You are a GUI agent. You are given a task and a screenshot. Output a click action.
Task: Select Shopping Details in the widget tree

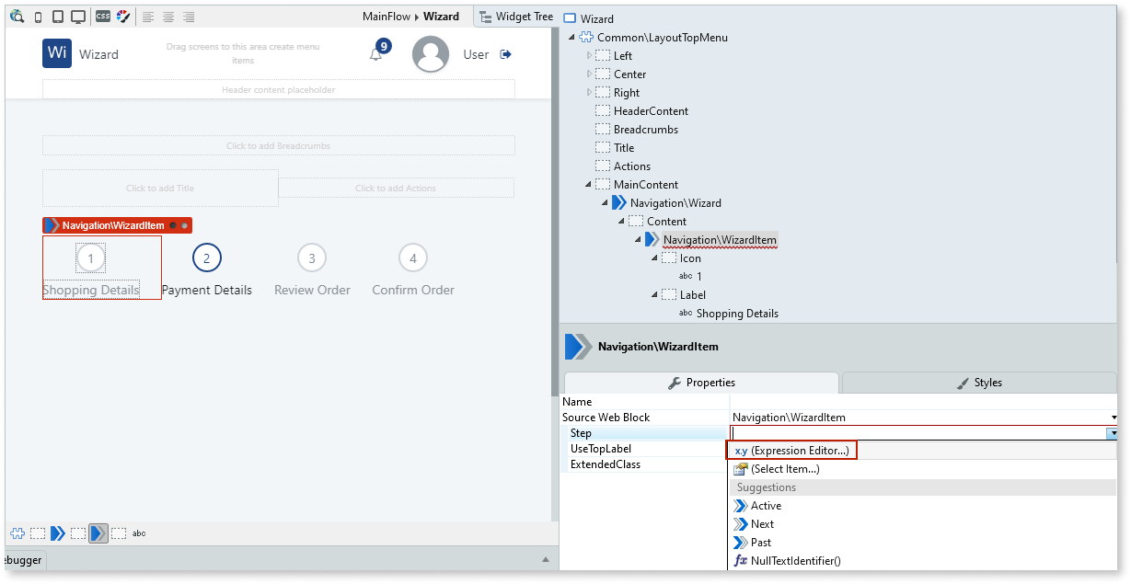point(736,313)
